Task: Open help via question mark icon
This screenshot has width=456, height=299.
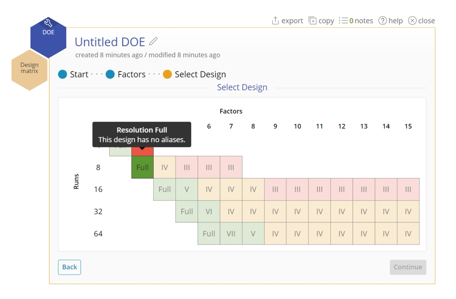Action: (x=382, y=21)
